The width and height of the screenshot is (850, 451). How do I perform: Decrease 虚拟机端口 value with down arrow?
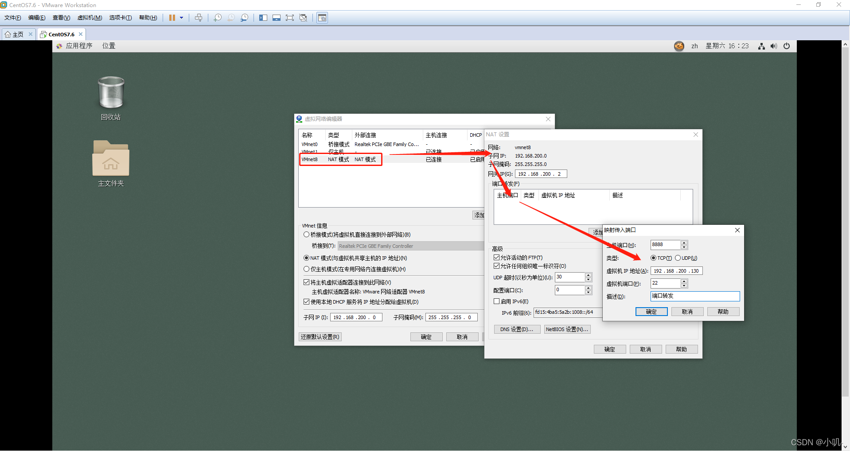click(x=684, y=285)
